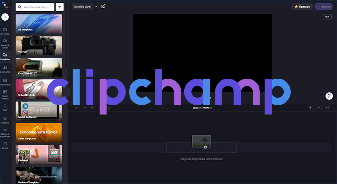Open the Sales Templates thumbnail
Image resolution: width=337 pixels, height=184 pixels.
[39, 132]
